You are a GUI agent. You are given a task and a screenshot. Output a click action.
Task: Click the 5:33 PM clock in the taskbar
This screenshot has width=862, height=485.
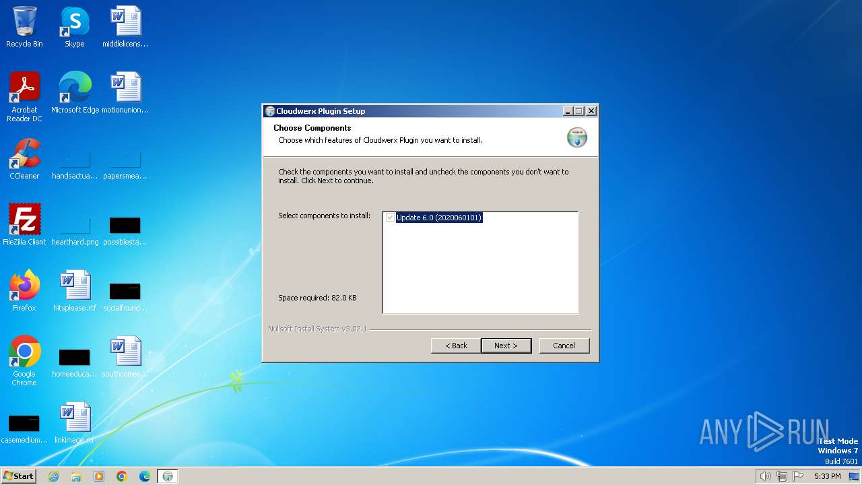[827, 476]
